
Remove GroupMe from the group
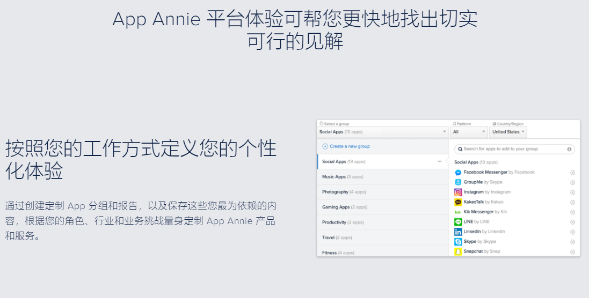[572, 183]
